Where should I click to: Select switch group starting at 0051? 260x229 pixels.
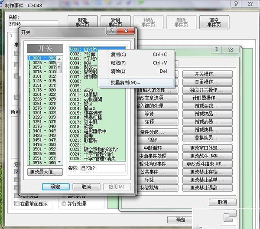pyautogui.click(x=42, y=67)
